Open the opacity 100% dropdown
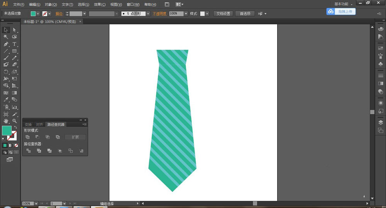 pos(186,14)
